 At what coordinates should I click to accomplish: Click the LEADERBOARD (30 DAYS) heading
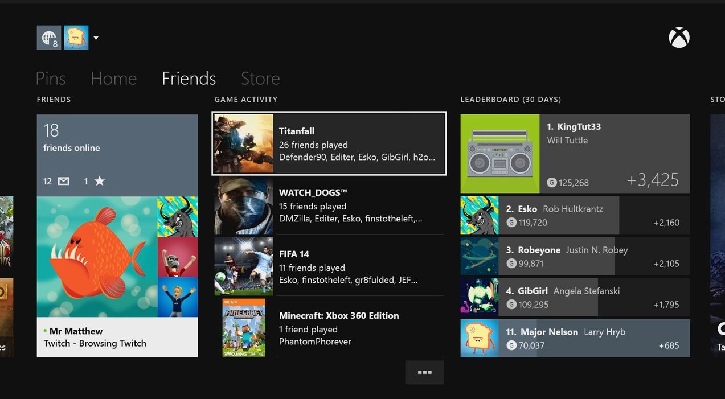click(511, 99)
